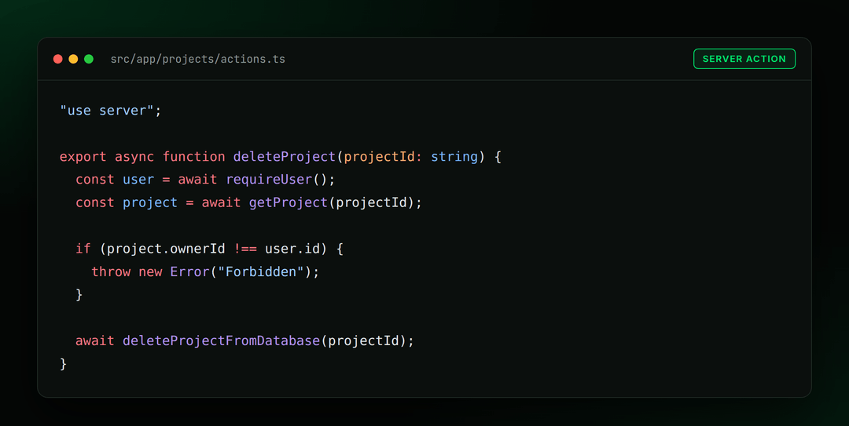The height and width of the screenshot is (426, 849).
Task: Click the getProject function call
Action: coord(289,202)
